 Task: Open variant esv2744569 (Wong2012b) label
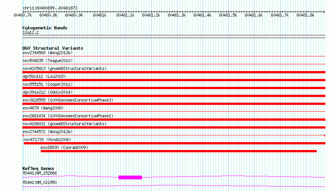click(48, 53)
